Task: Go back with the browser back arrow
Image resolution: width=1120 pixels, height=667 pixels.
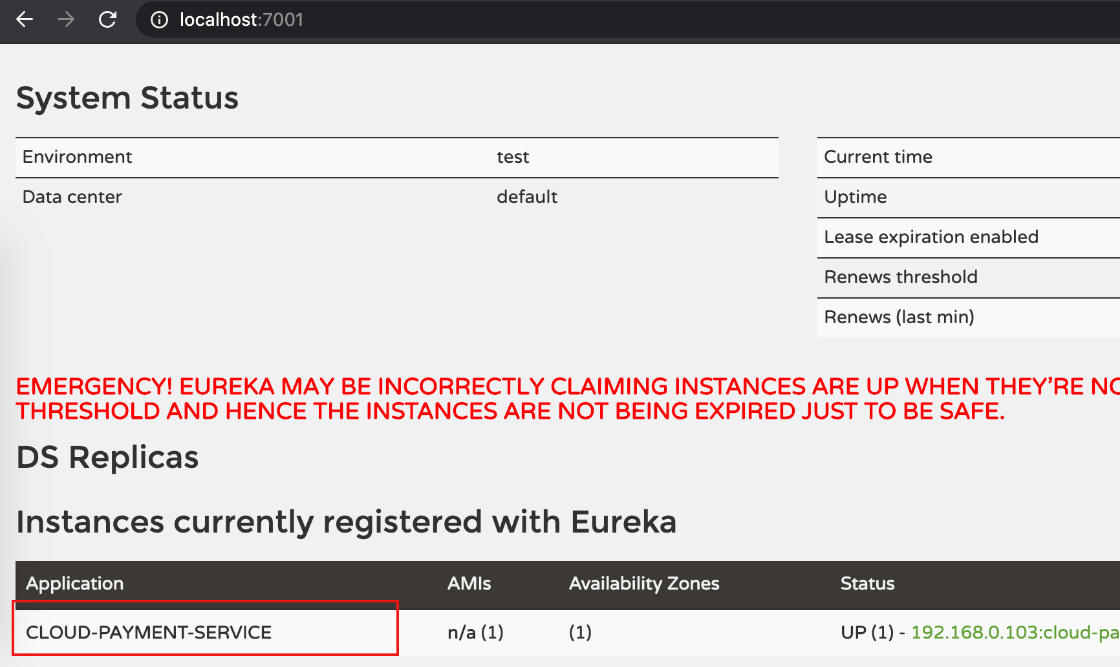Action: click(25, 19)
